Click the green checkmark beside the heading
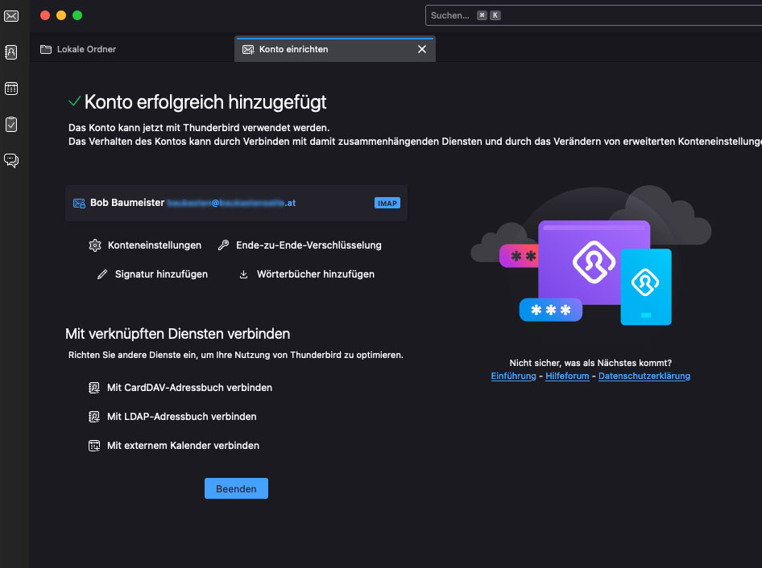762x568 pixels. click(74, 101)
